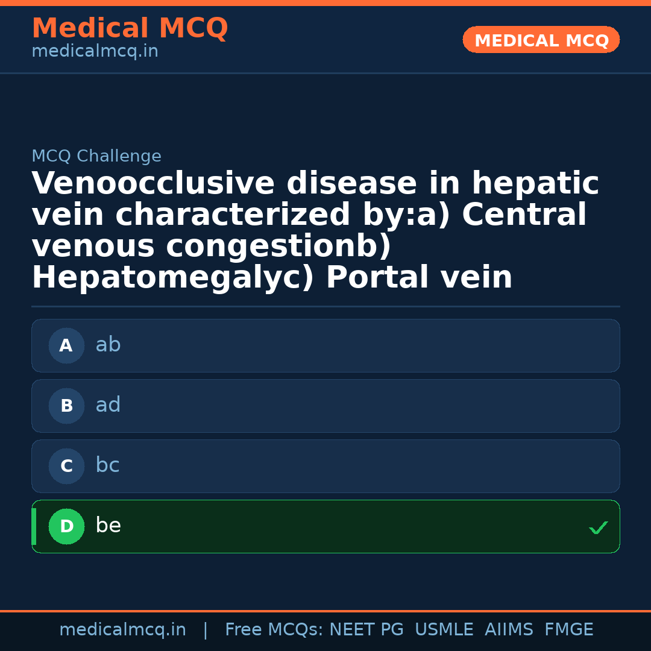
Task: Click the 'MCQ Challenge' label
Action: click(x=96, y=156)
